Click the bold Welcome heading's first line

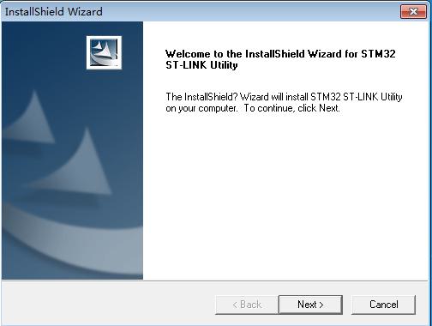(280, 54)
